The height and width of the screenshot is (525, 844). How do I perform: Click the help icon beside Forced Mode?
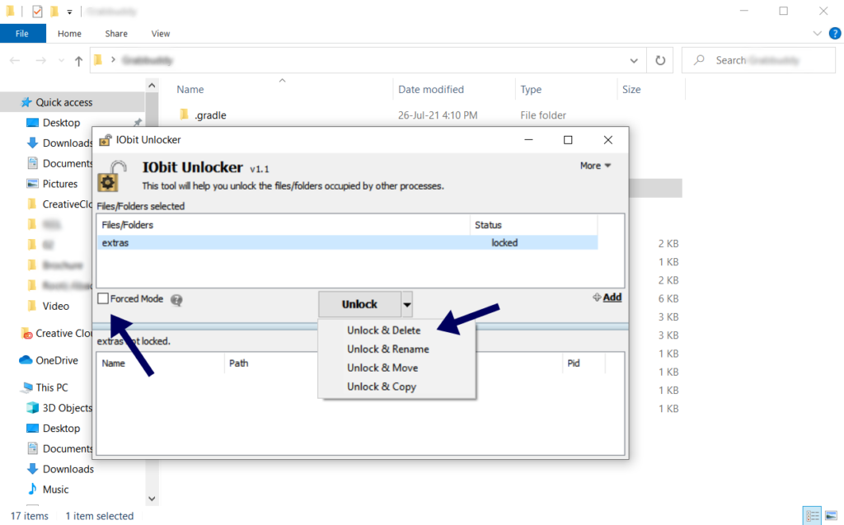coord(176,300)
